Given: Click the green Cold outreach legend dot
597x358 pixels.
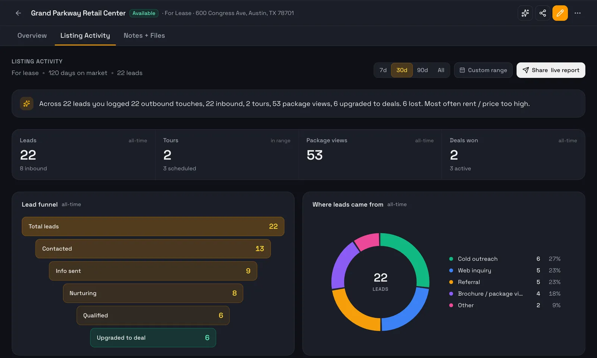Looking at the screenshot, I should tap(451, 259).
